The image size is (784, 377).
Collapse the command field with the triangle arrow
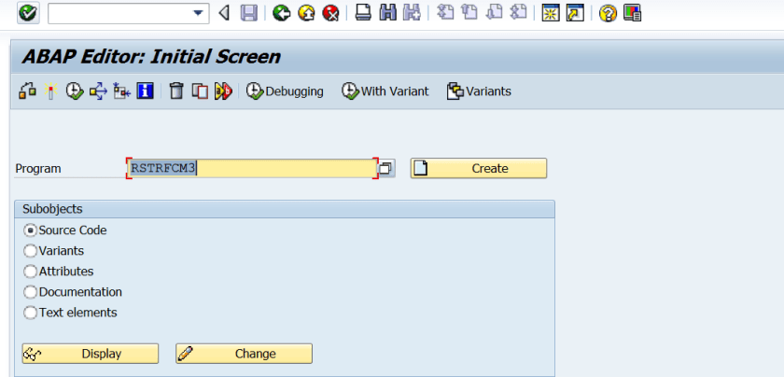[x=225, y=13]
